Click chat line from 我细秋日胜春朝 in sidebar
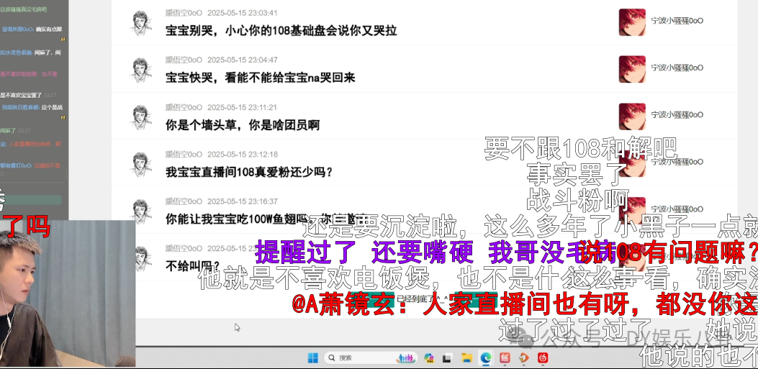Viewport: 758px width, 369px height. point(32,107)
